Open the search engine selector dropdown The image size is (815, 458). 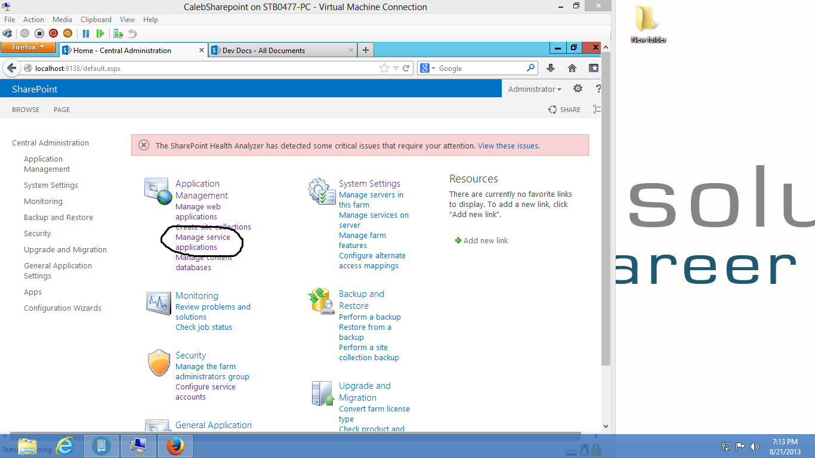pos(427,69)
